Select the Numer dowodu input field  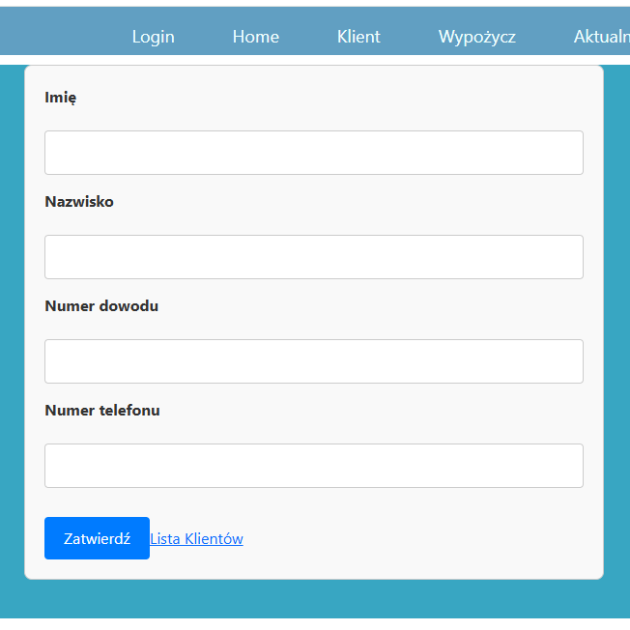pyautogui.click(x=313, y=361)
